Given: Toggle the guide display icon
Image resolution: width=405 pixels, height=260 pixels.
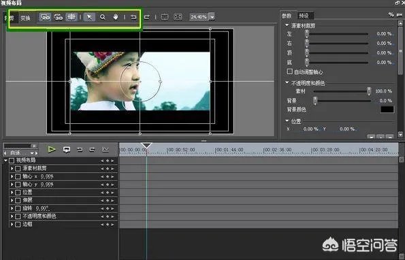Looking at the screenshot, I should click(x=71, y=17).
